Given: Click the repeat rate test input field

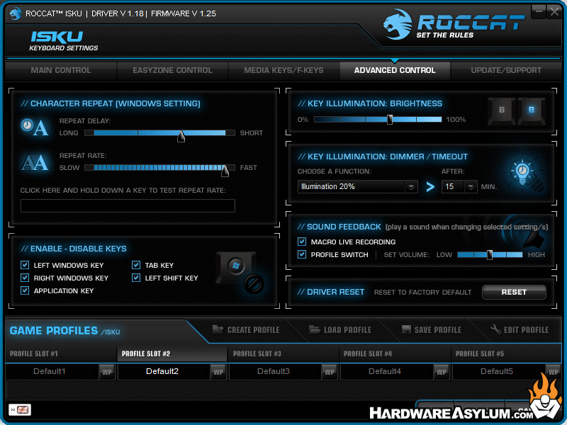Looking at the screenshot, I should [x=128, y=205].
